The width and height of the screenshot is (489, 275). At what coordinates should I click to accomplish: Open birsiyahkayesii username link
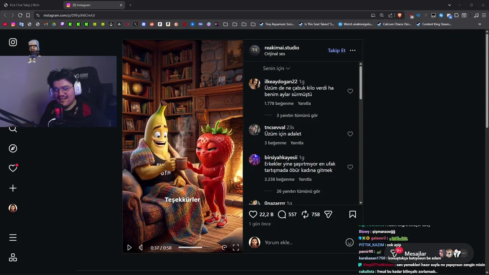281,157
